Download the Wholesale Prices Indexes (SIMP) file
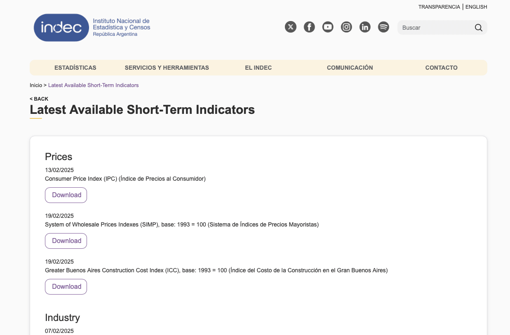Image resolution: width=510 pixels, height=335 pixels. (66, 241)
